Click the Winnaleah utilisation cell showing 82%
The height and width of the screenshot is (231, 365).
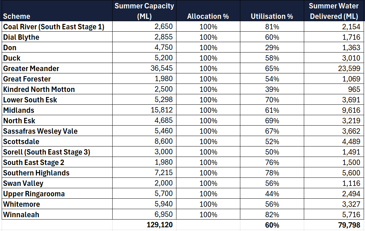pos(272,214)
